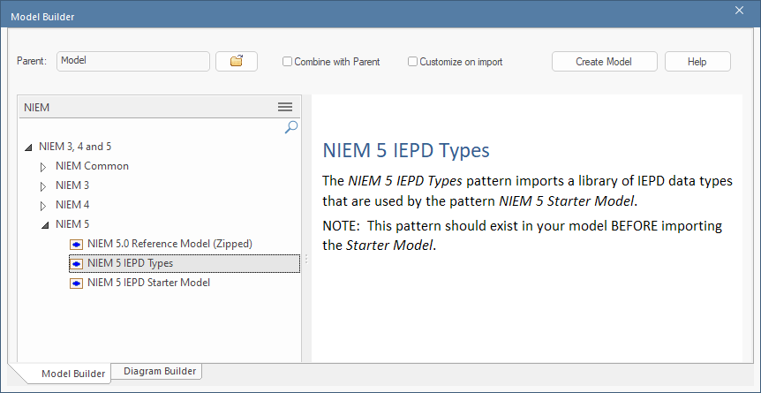
Task: Click the Parent Model input field
Action: 132,61
